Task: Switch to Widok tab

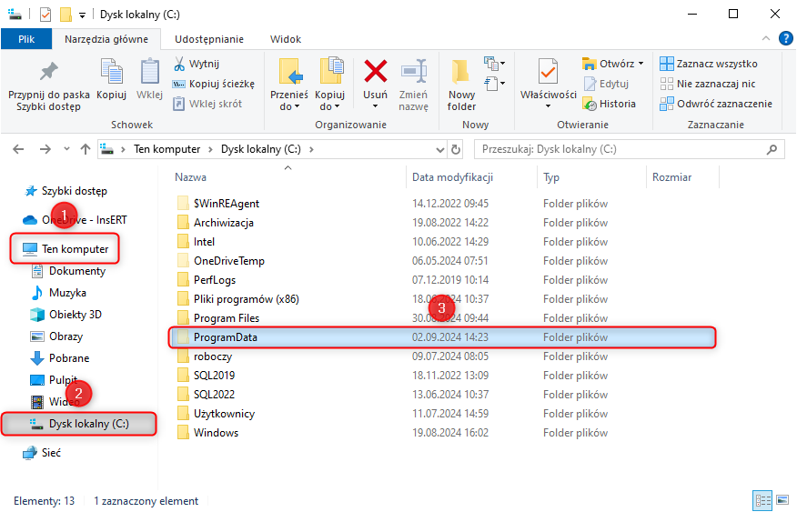Action: click(286, 39)
